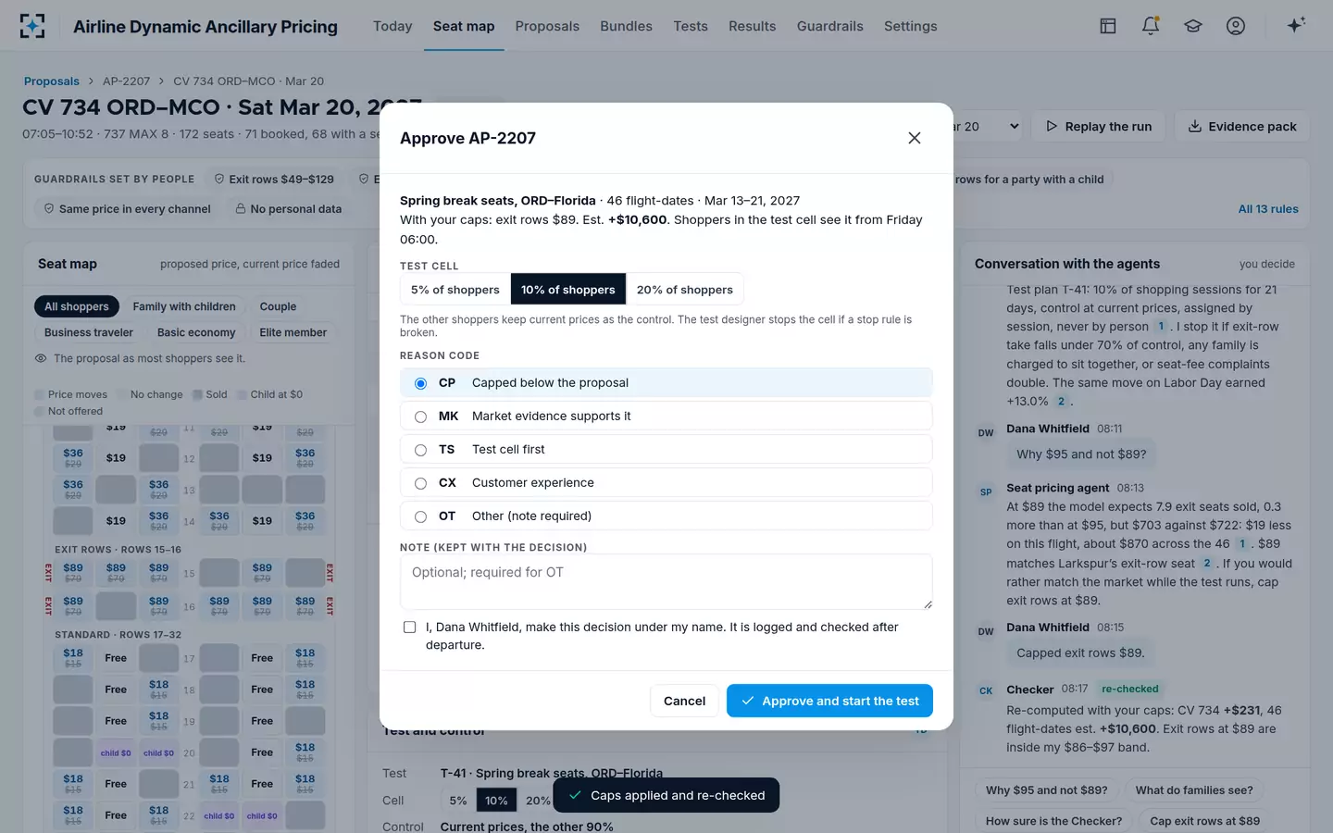Select reason code TS Test cell first

pos(666,450)
